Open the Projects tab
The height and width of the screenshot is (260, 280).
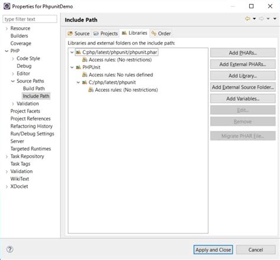[106, 34]
